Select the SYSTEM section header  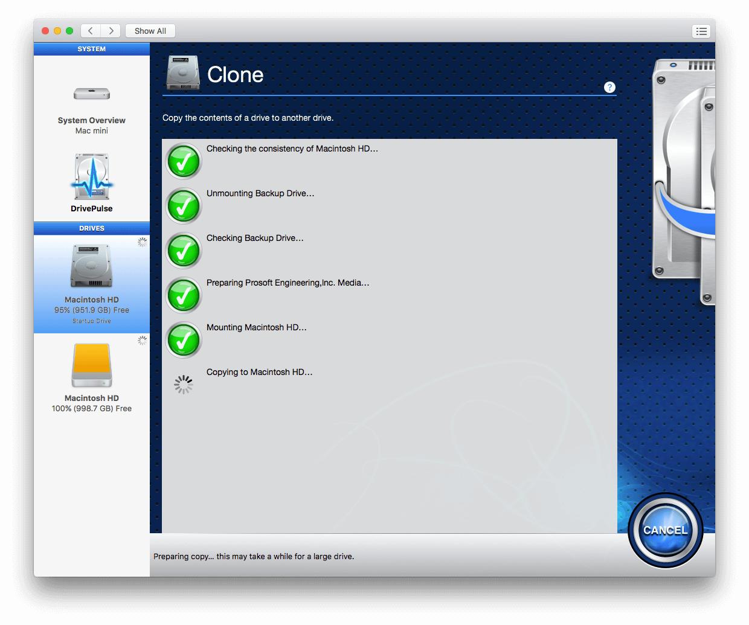tap(91, 49)
